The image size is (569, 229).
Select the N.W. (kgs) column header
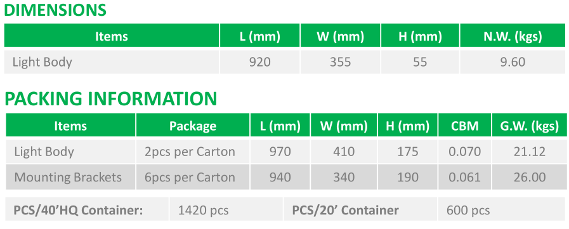tap(513, 36)
